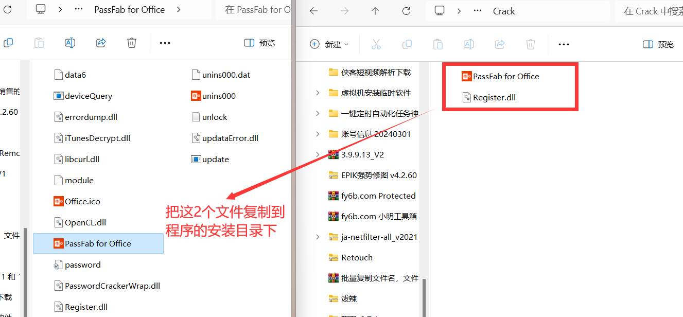
Task: Click the Delete trash icon in Crack window
Action: coord(531,44)
